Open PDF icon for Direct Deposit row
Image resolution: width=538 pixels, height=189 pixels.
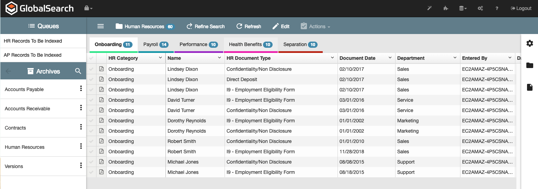click(101, 79)
